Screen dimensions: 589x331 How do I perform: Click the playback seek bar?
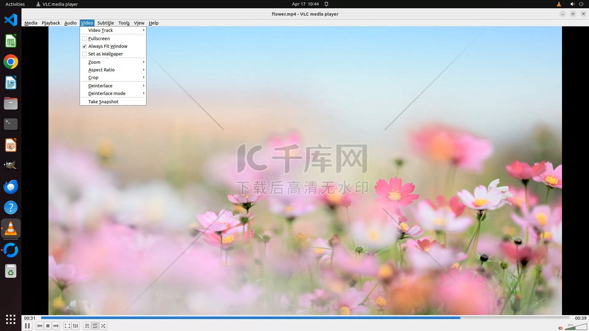tap(305, 318)
